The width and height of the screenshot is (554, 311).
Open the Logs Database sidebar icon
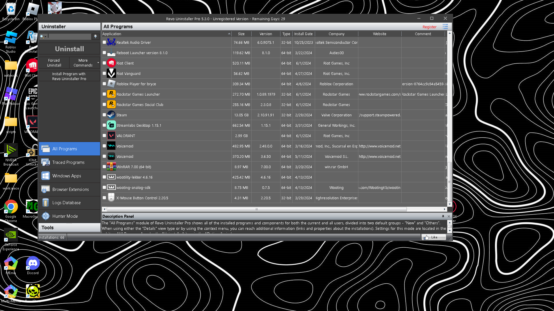click(x=46, y=203)
